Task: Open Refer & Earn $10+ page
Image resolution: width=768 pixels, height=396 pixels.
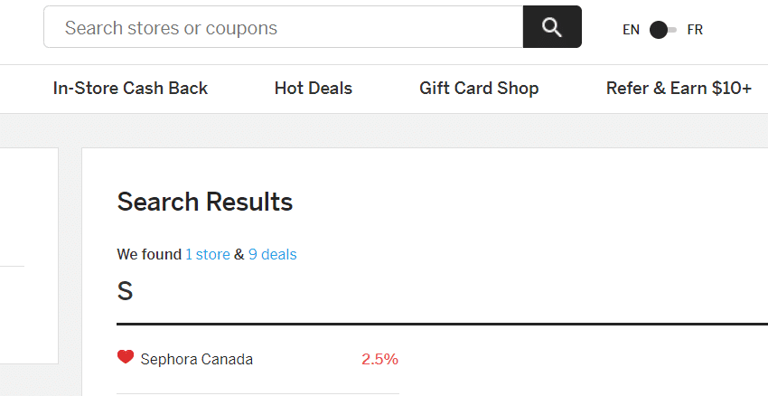Action: point(679,89)
